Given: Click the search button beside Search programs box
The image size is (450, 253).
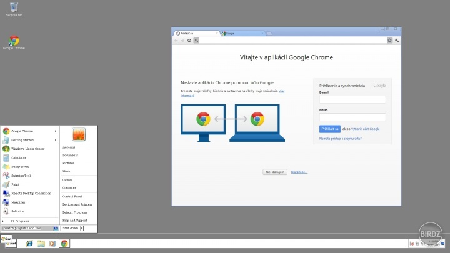Looking at the screenshot, I should [x=56, y=229].
